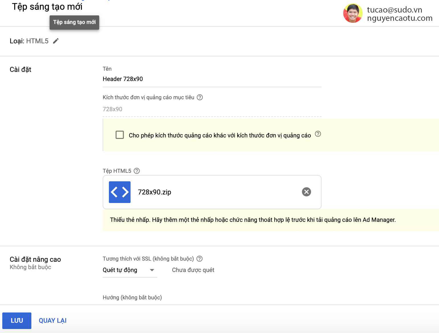Open the Tệp HTML5 help tooltip
Screen dimensions: 439x333
coord(137,170)
